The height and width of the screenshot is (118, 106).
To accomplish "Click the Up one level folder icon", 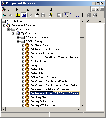I will [18, 15].
